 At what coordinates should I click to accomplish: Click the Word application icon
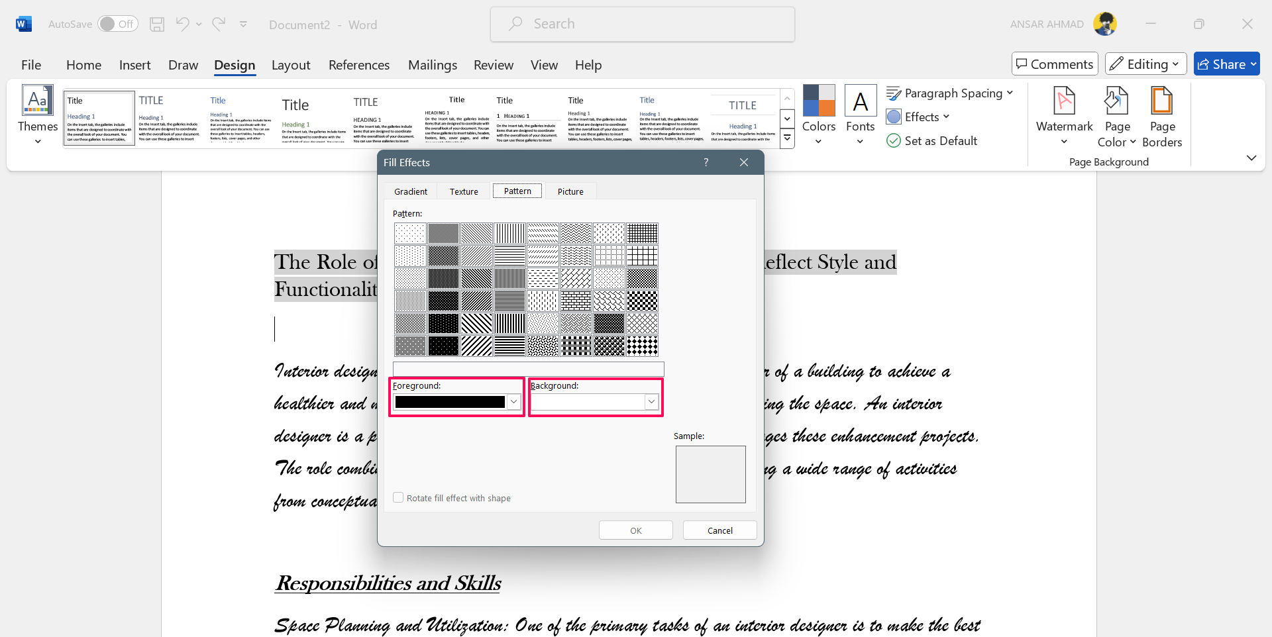(24, 24)
